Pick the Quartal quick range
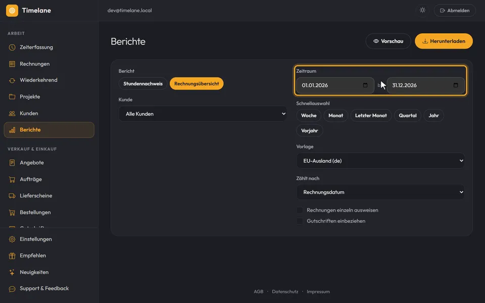The width and height of the screenshot is (485, 303). click(x=408, y=116)
